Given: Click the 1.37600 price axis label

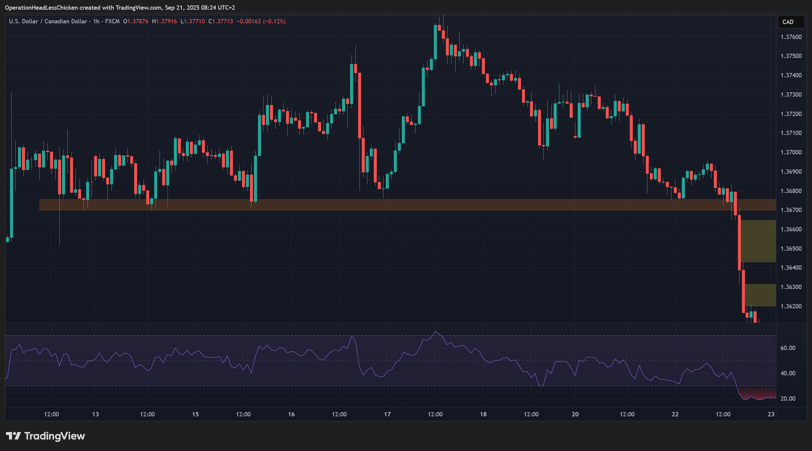Looking at the screenshot, I should pos(791,37).
